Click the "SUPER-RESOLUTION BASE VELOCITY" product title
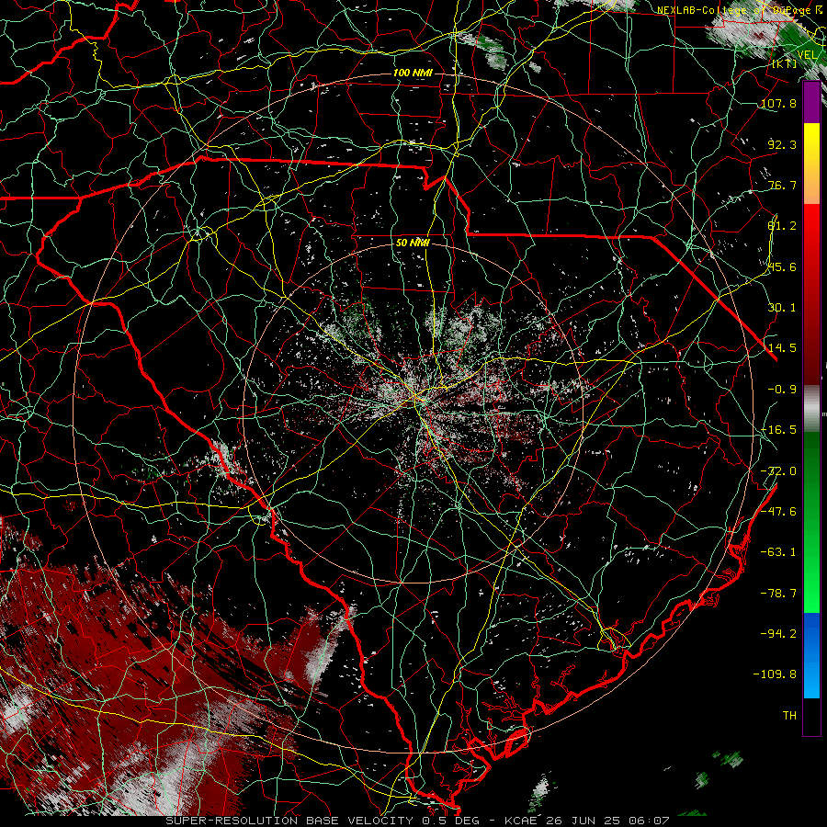The width and height of the screenshot is (827, 827). (x=289, y=821)
